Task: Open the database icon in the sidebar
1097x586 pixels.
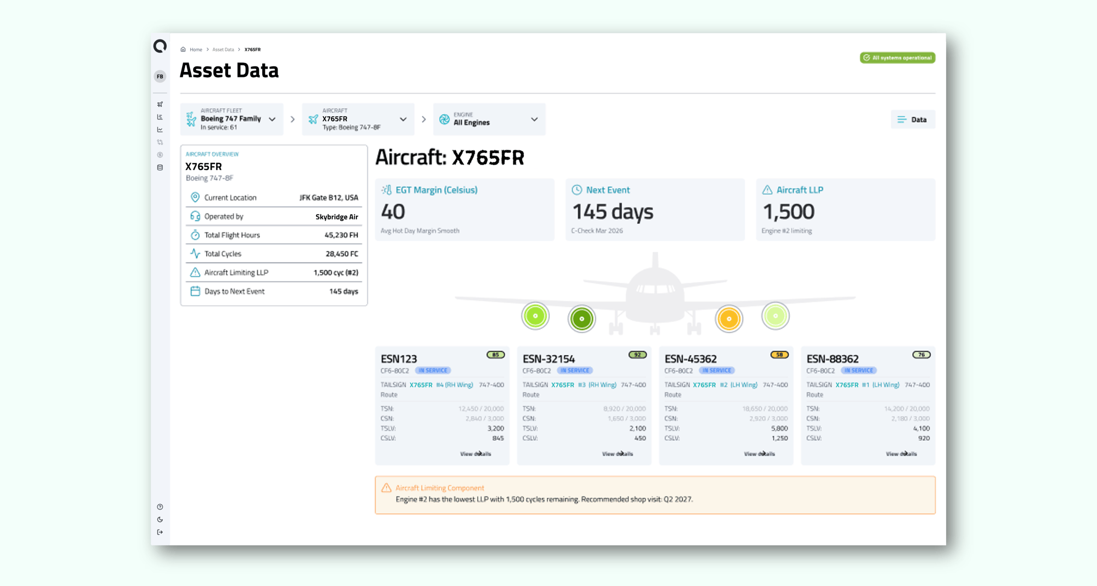Action: pos(160,168)
